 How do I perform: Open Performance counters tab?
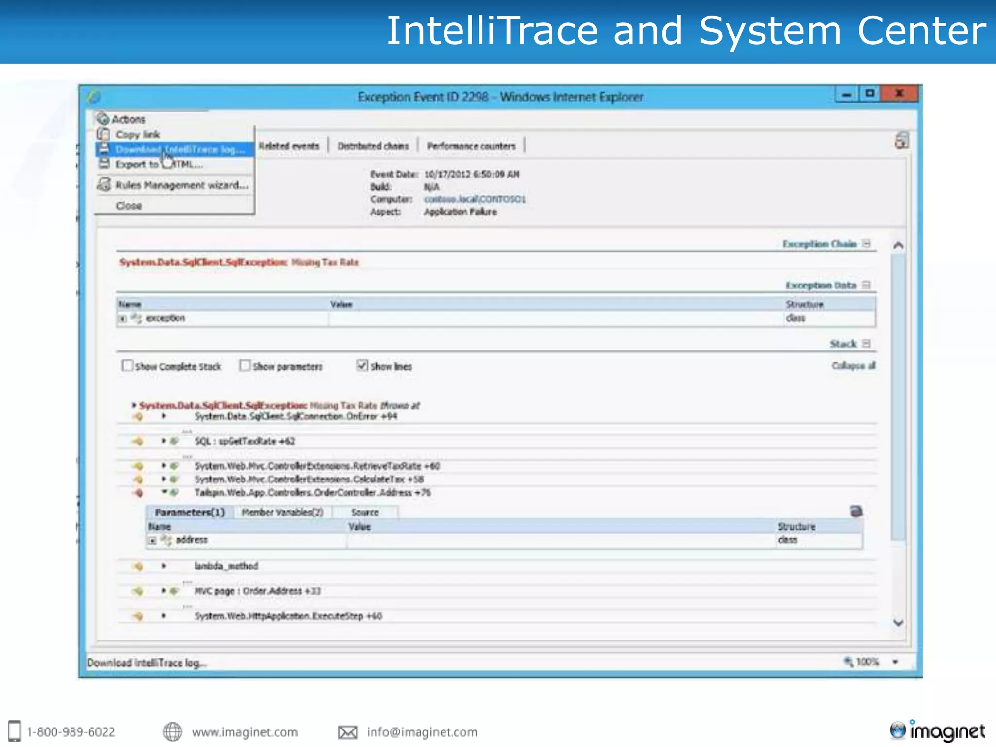coord(471,146)
